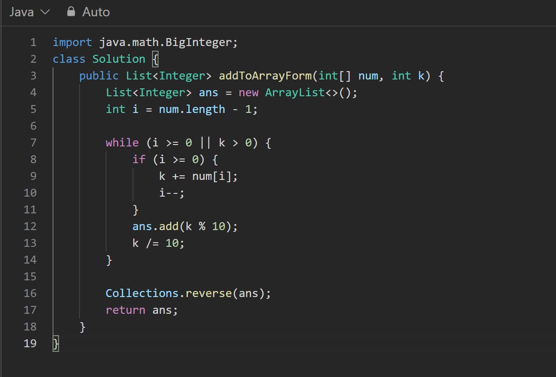Click 'import' keyword on line 1
Image resolution: width=556 pixels, height=377 pixels.
pyautogui.click(x=73, y=42)
